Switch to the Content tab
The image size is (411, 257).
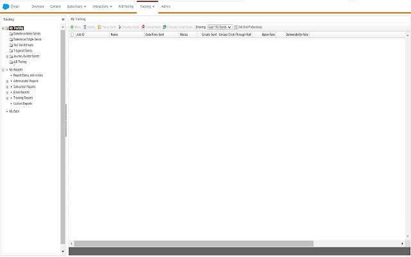[55, 6]
